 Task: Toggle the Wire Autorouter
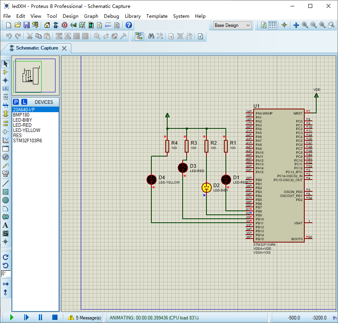point(139,36)
